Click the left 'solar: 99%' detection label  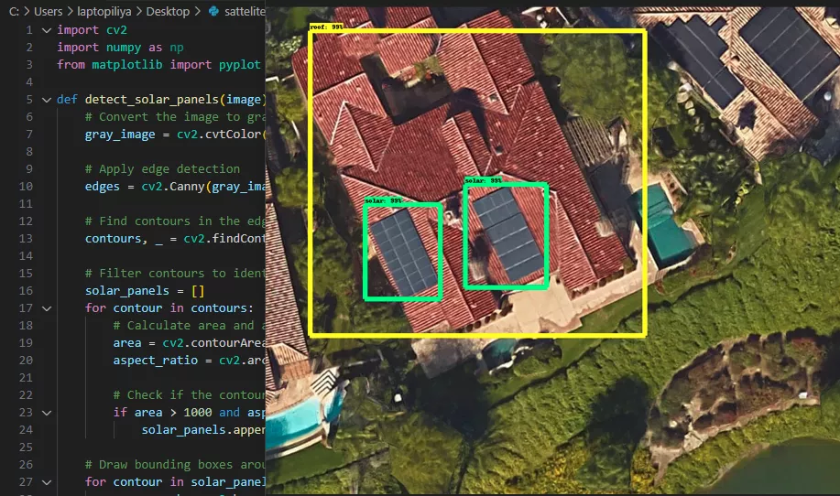pos(383,199)
